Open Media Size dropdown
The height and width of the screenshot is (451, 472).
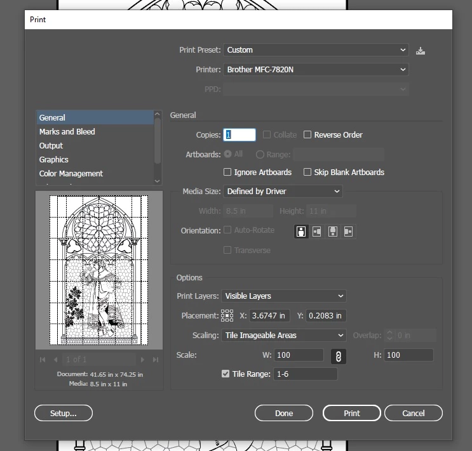[x=283, y=191]
